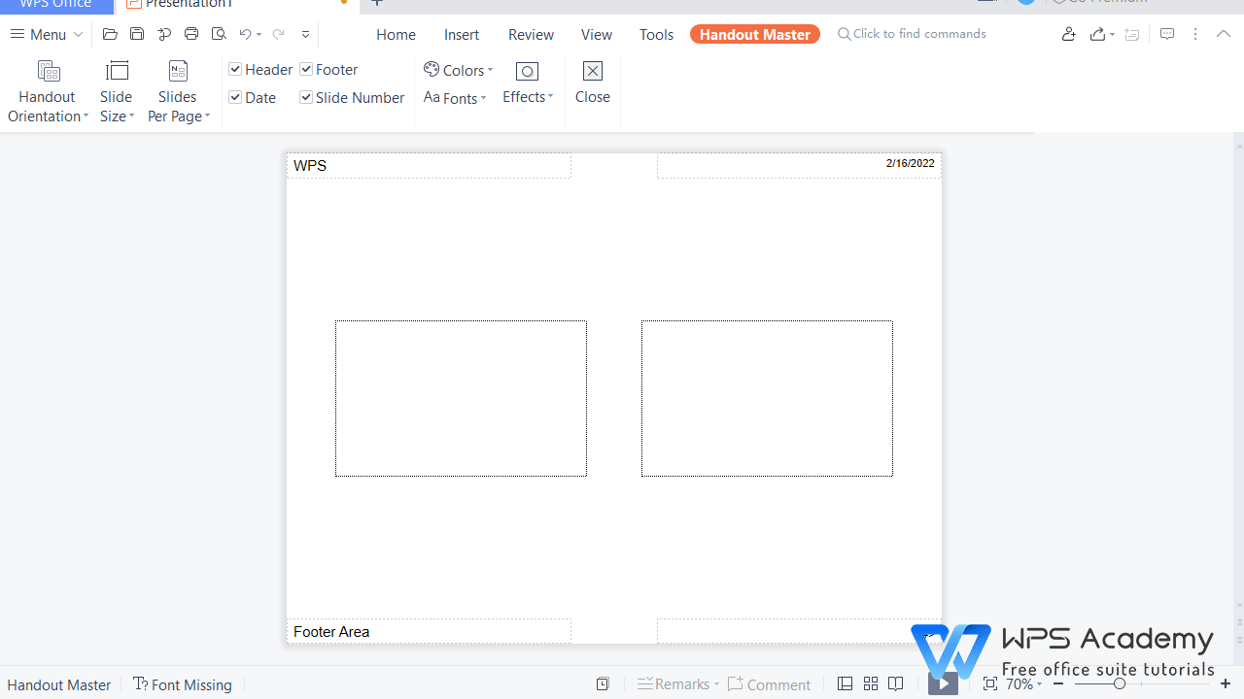Click the Print icon in quick access toolbar
Viewport: 1244px width, 699px height.
tap(190, 33)
